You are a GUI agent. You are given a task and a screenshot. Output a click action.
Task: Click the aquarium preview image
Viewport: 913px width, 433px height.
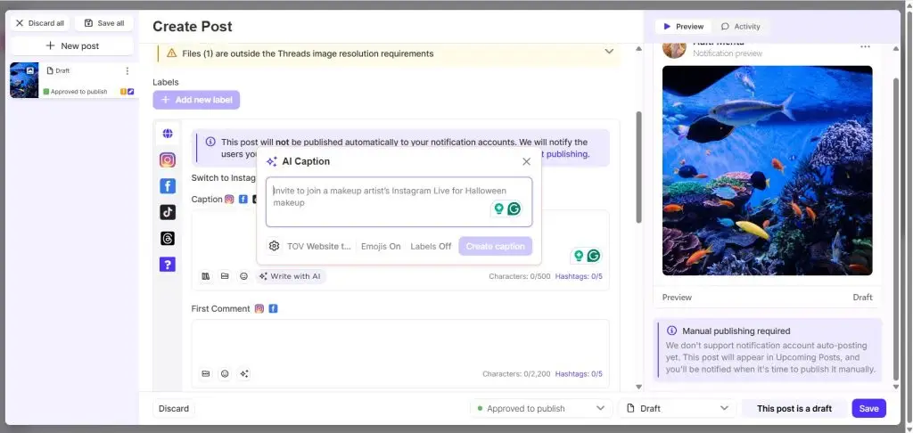(x=768, y=170)
